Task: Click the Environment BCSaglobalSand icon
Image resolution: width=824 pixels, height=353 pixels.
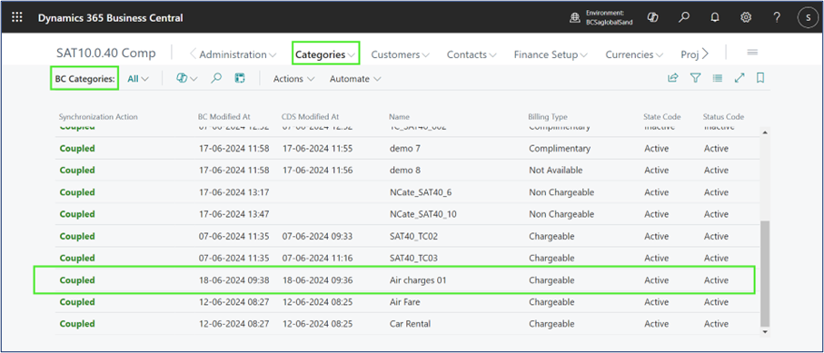Action: (x=575, y=18)
